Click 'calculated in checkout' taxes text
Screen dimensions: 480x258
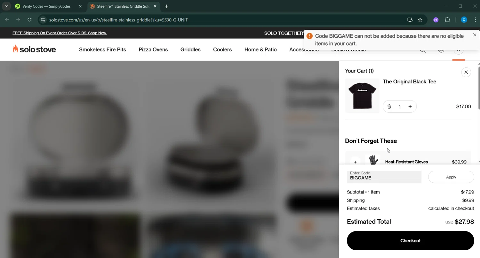451,209
